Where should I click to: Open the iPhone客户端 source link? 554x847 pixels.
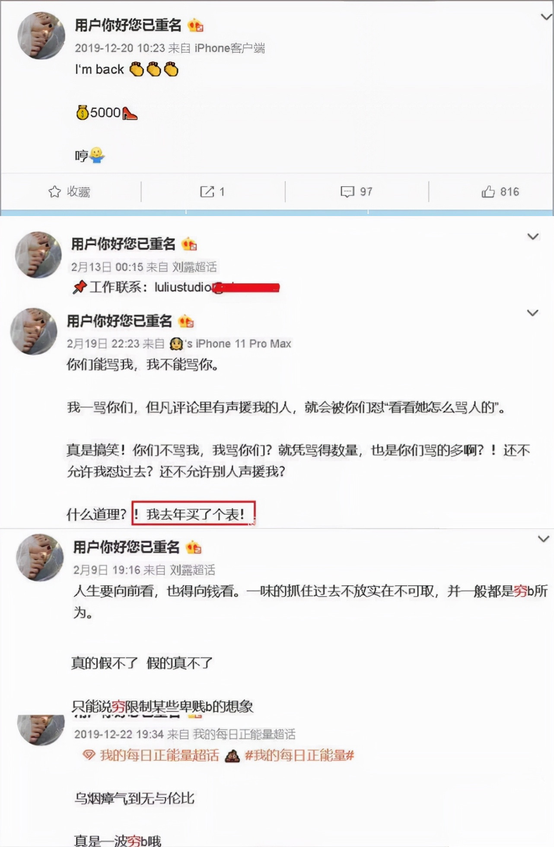coord(229,48)
